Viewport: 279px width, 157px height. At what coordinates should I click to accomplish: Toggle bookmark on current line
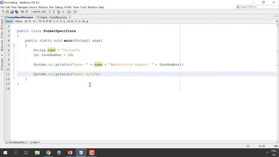click(x=64, y=21)
